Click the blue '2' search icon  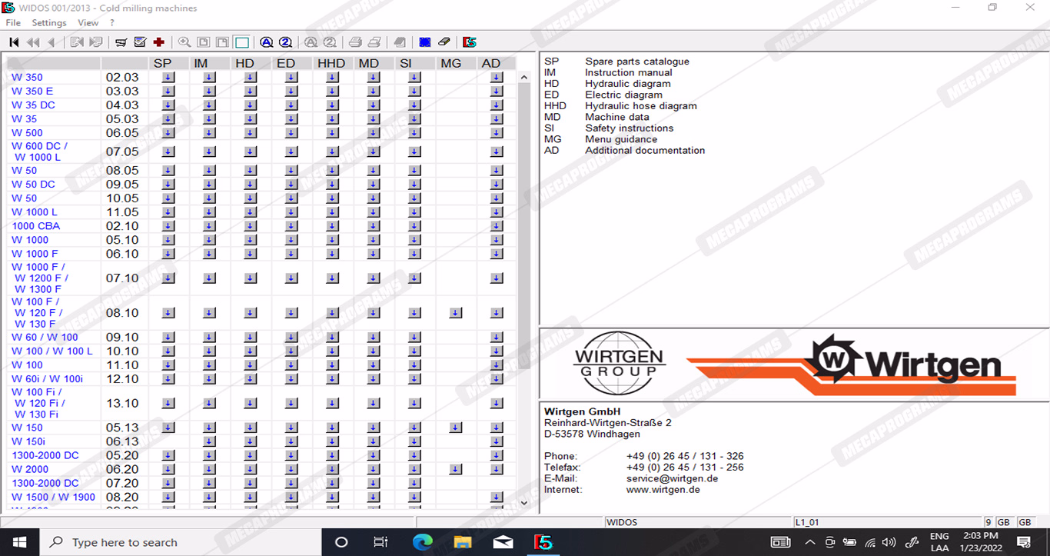click(285, 42)
